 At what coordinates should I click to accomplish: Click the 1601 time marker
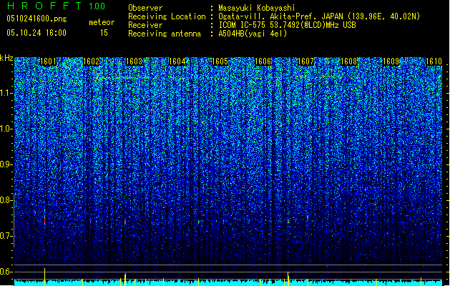click(48, 61)
